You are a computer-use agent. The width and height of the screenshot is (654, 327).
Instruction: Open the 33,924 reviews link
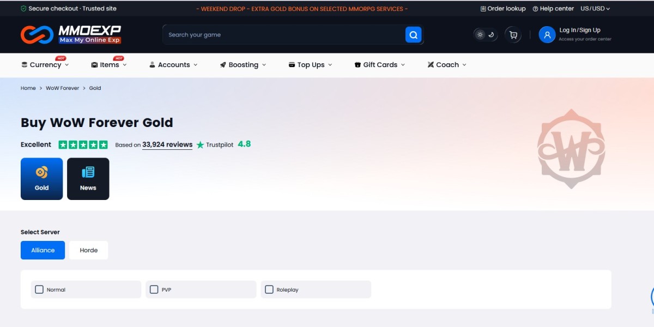tap(167, 145)
